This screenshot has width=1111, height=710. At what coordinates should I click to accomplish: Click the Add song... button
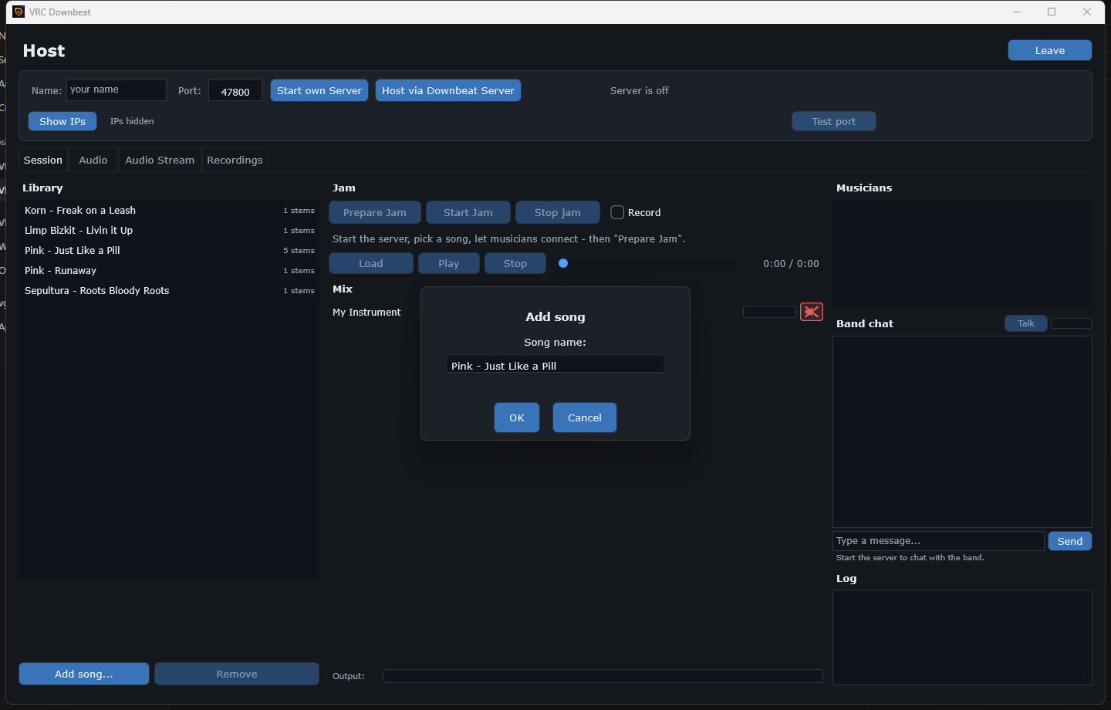pyautogui.click(x=84, y=674)
